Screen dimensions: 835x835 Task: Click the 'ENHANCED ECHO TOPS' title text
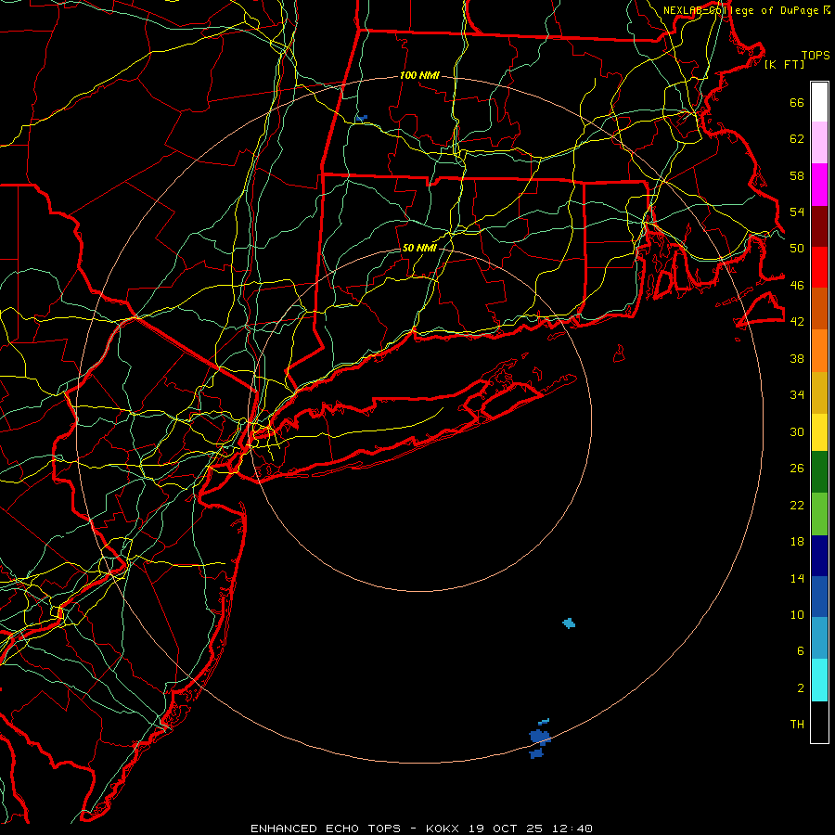click(x=326, y=829)
